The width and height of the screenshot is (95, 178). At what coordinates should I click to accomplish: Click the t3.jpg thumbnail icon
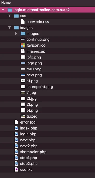coord(23,98)
